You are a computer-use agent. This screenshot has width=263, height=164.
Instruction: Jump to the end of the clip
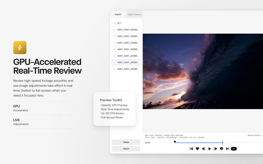click(x=227, y=149)
